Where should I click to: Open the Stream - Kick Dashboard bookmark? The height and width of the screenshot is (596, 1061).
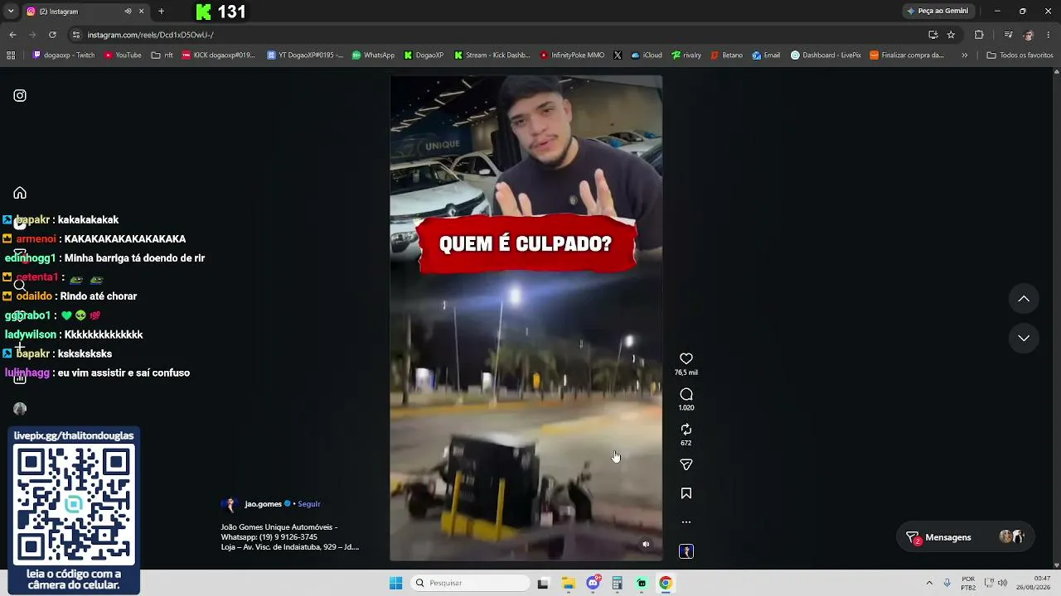click(492, 55)
